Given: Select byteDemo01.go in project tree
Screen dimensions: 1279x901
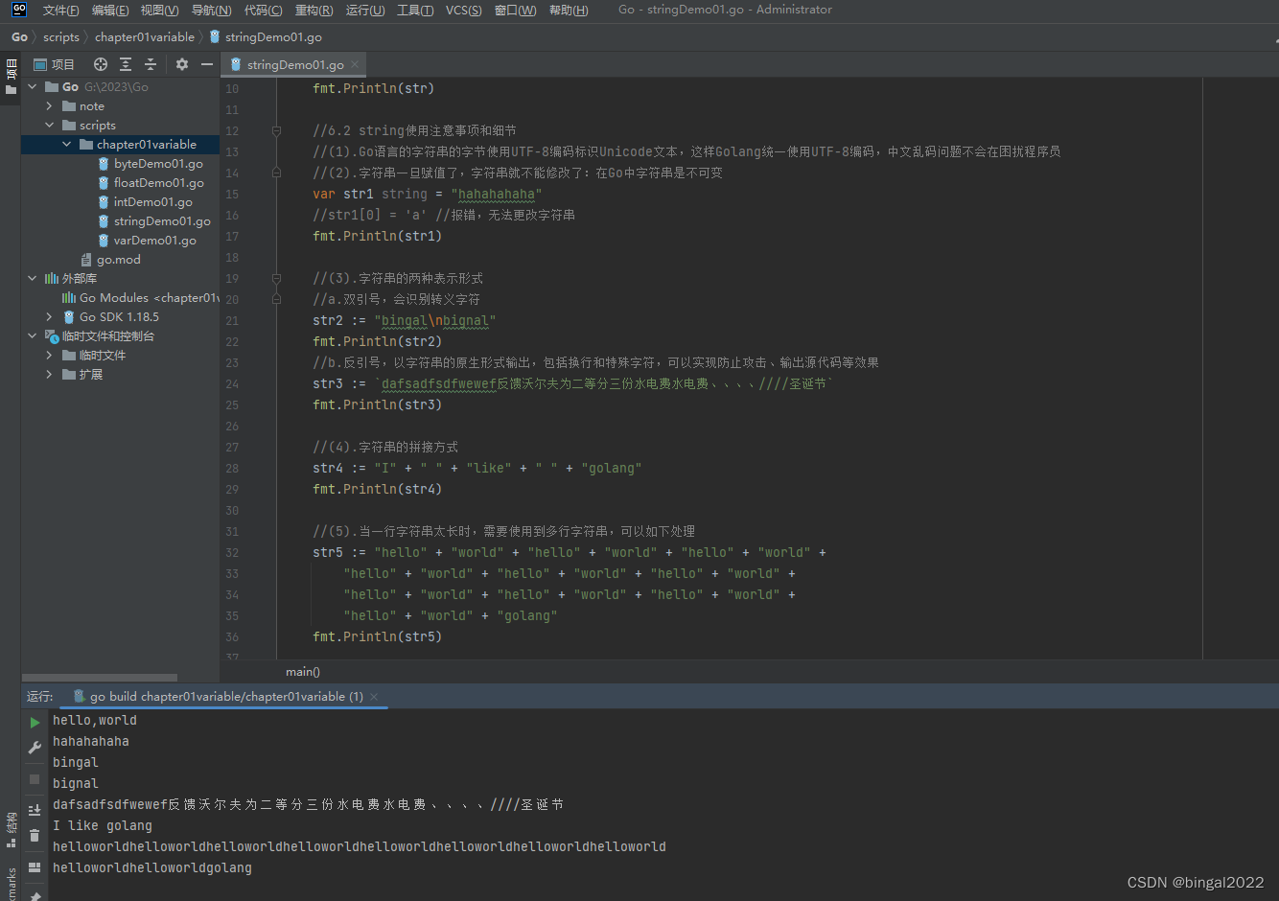Looking at the screenshot, I should click(158, 164).
